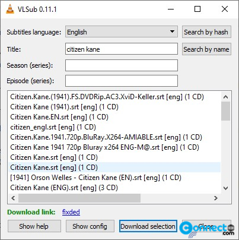Screen dimensions: 239x240
Task: Click the results list scroll up arrow
Action: pos(225,97)
